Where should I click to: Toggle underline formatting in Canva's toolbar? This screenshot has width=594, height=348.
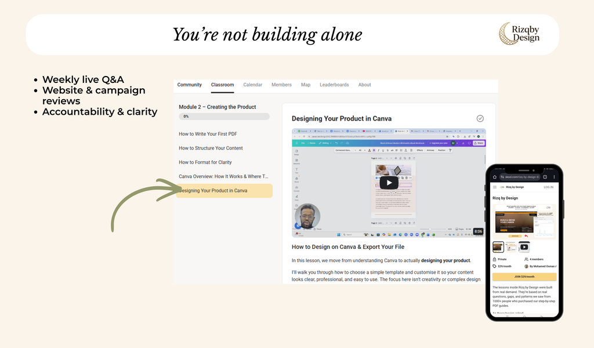coord(382,150)
